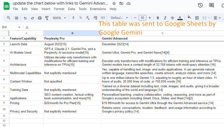Viewport: 224px width, 127px height.
Task: Select cell 'Not specified'
Action: [72, 79]
